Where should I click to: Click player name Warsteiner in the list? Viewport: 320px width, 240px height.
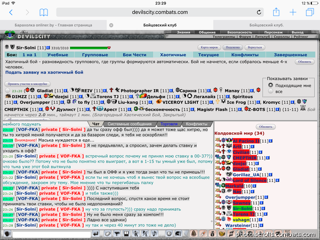(x=238, y=225)
